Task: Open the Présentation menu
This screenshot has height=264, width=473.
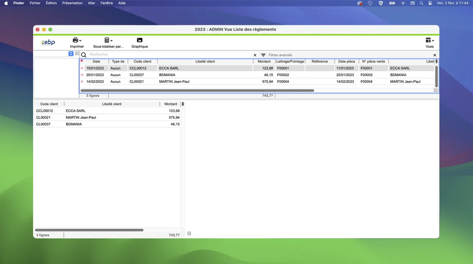Action: click(x=72, y=3)
